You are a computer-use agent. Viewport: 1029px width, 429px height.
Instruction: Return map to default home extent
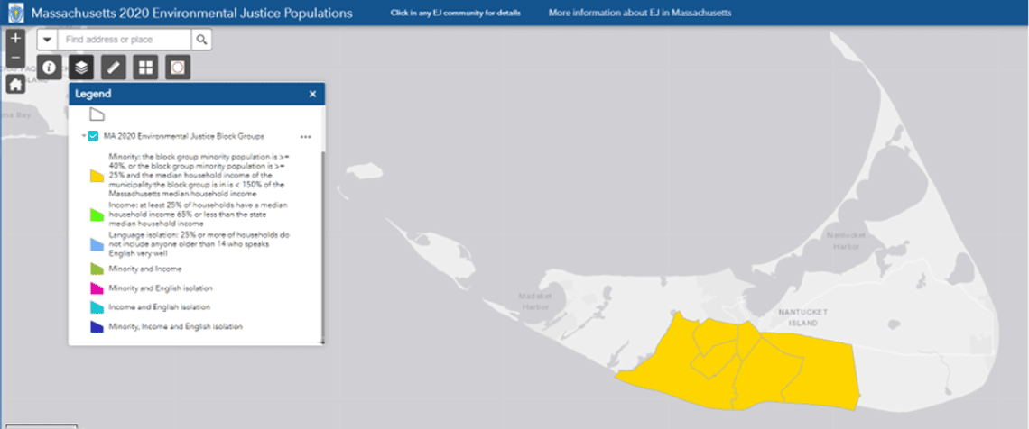[x=15, y=85]
